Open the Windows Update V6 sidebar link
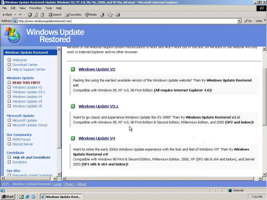267x200 pixels. (x=27, y=106)
